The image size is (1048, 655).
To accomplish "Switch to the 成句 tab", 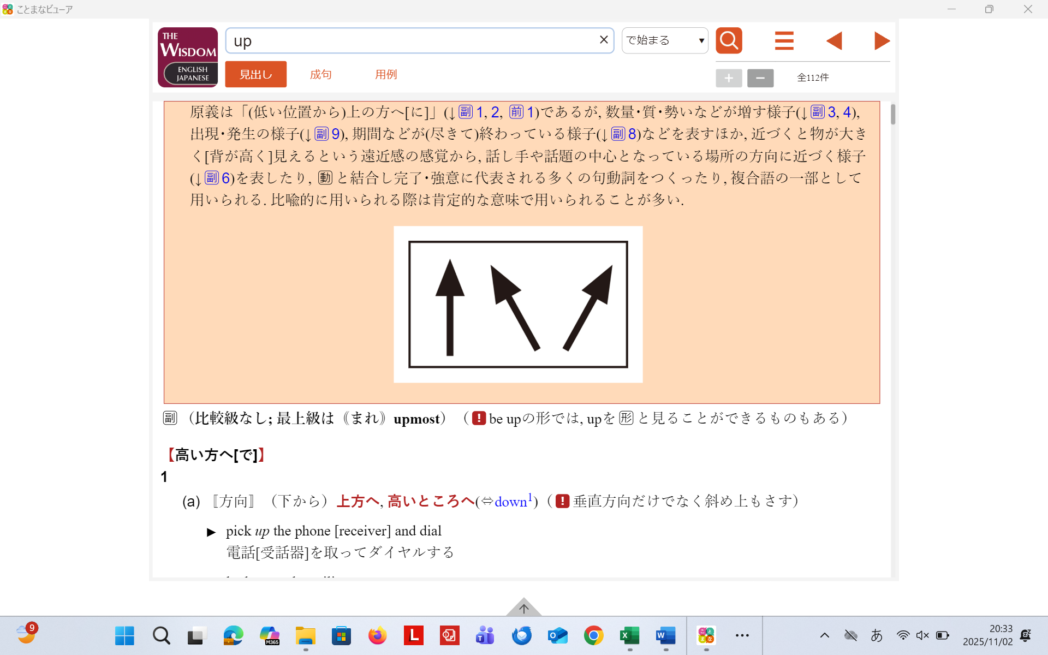I will (x=320, y=74).
